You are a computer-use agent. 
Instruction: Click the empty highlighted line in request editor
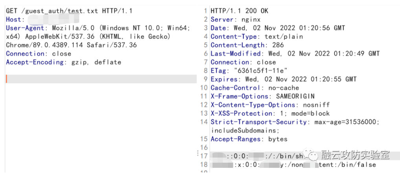point(101,79)
